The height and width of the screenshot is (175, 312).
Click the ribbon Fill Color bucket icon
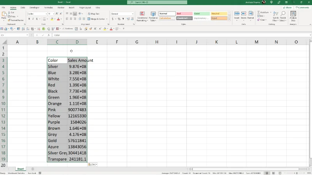click(x=52, y=19)
